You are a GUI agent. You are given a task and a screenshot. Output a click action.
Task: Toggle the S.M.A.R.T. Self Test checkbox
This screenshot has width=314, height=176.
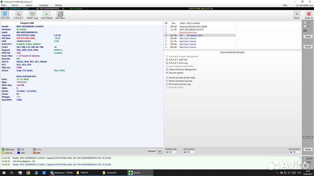point(167,60)
